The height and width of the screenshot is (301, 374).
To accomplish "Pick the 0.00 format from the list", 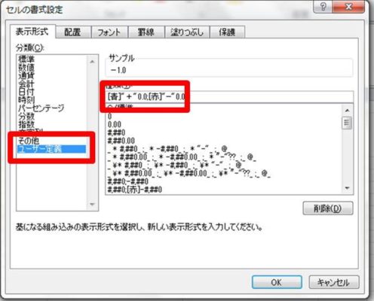I will pyautogui.click(x=115, y=124).
